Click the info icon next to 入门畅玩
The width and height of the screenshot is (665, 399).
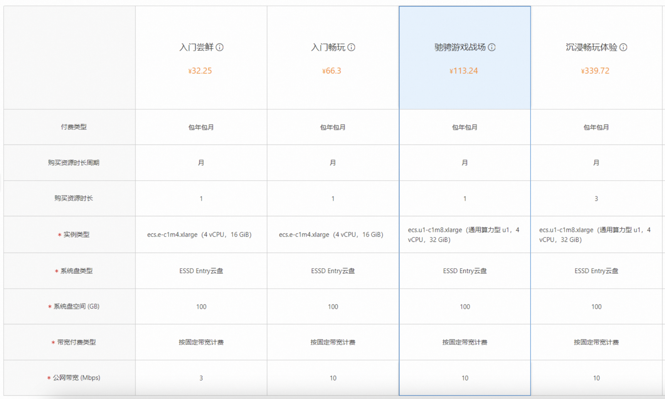(351, 47)
